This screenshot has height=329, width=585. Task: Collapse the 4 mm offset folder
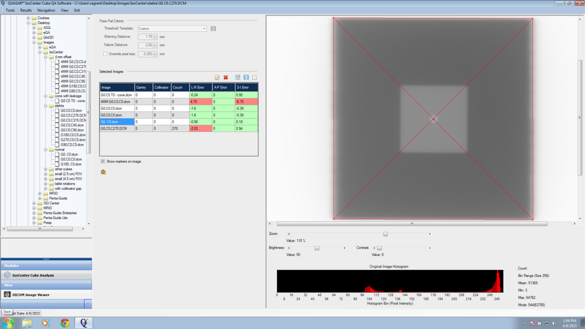(x=45, y=57)
